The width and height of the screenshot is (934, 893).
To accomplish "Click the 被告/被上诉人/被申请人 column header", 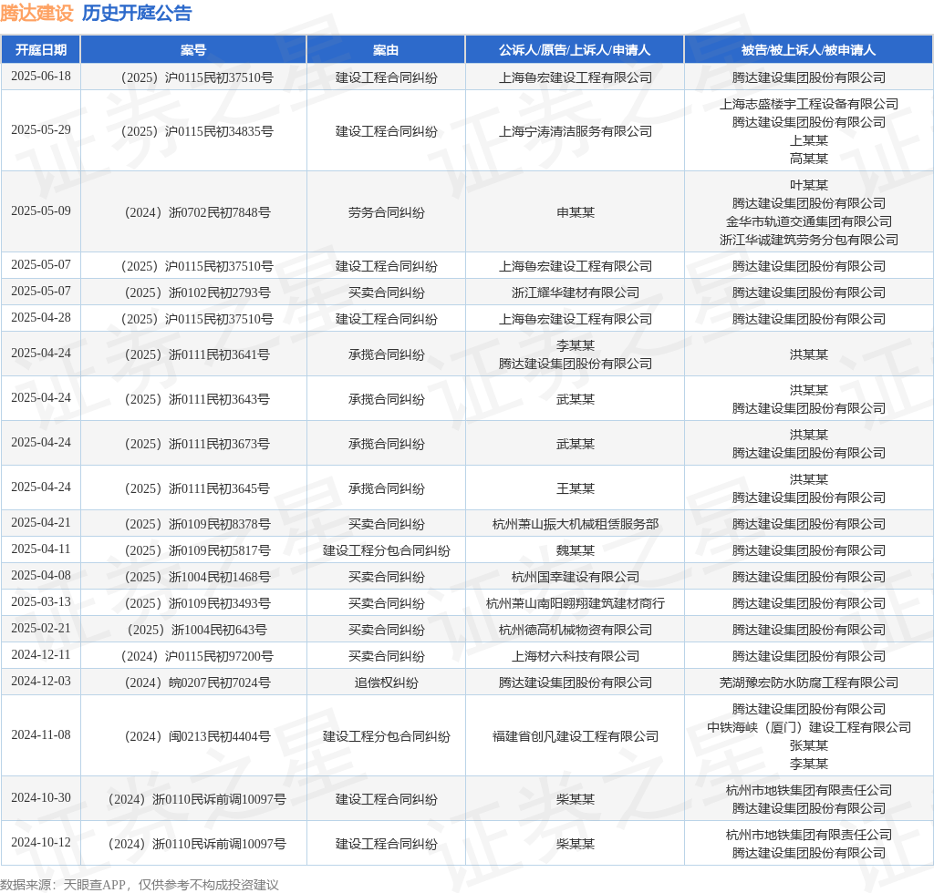I will point(809,50).
